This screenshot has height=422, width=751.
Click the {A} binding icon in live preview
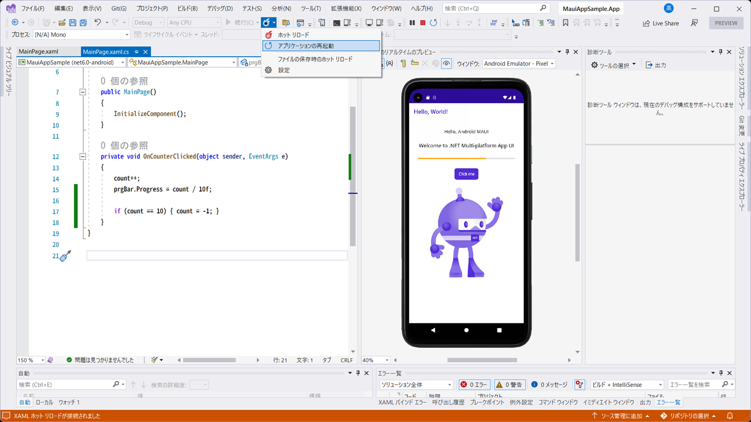click(389, 64)
